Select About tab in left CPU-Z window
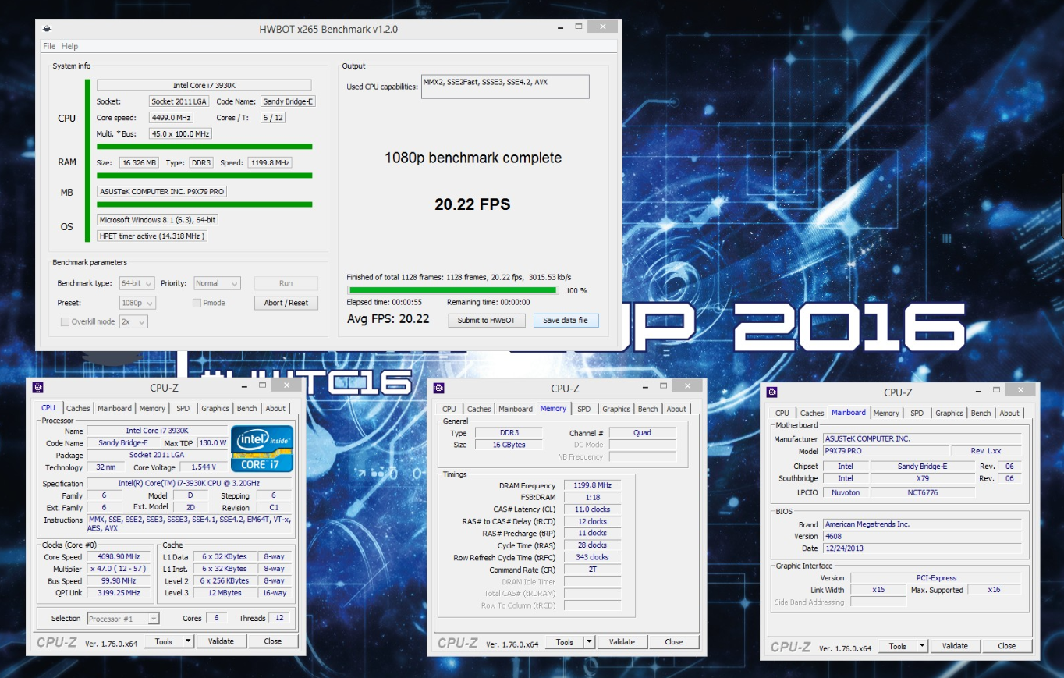The image size is (1064, 678). [275, 408]
